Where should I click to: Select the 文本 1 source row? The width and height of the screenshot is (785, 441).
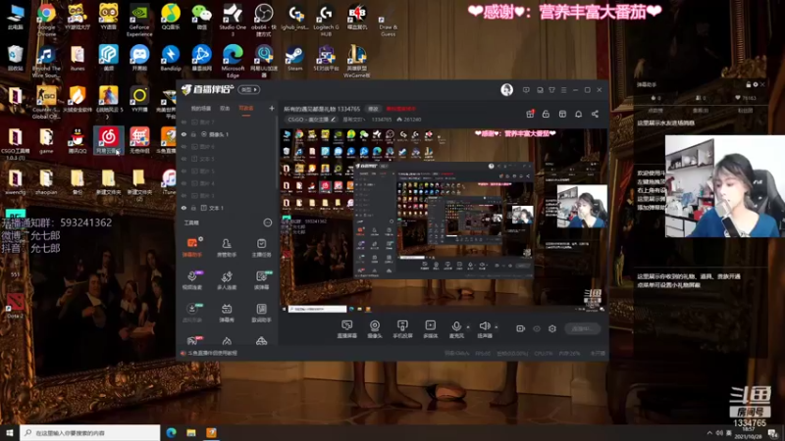click(x=228, y=208)
